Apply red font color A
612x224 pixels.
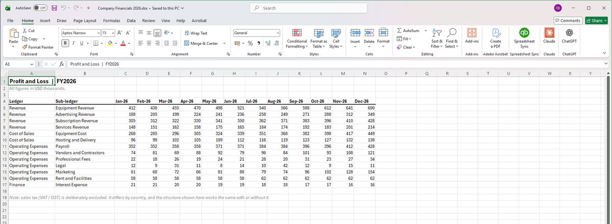(x=123, y=43)
